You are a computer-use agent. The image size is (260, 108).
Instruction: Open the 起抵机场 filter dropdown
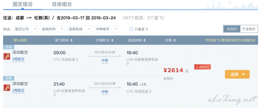pyautogui.click(x=79, y=29)
